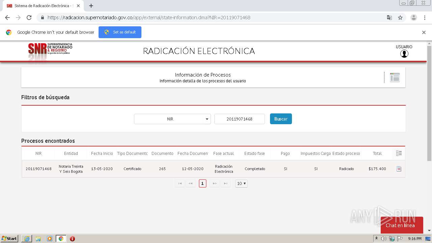Select the Certificado cell

(x=132, y=169)
